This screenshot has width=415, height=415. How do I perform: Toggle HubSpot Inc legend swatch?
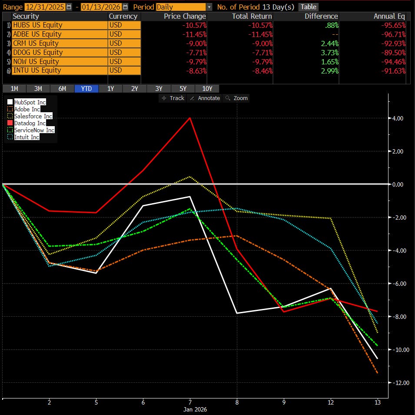click(x=10, y=102)
